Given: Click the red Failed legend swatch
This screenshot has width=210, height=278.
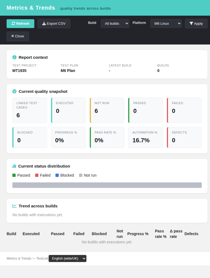Looking at the screenshot, I should pos(37,175).
